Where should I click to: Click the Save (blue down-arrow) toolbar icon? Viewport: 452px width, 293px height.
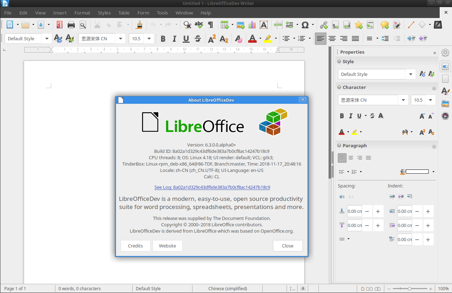(x=41, y=25)
